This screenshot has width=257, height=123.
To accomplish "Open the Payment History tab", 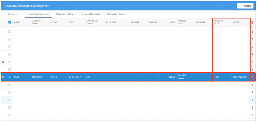I will point(65,14).
